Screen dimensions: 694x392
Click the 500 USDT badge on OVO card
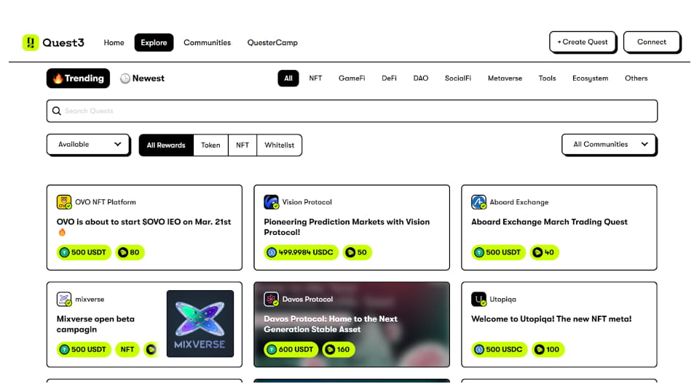pyautogui.click(x=84, y=252)
